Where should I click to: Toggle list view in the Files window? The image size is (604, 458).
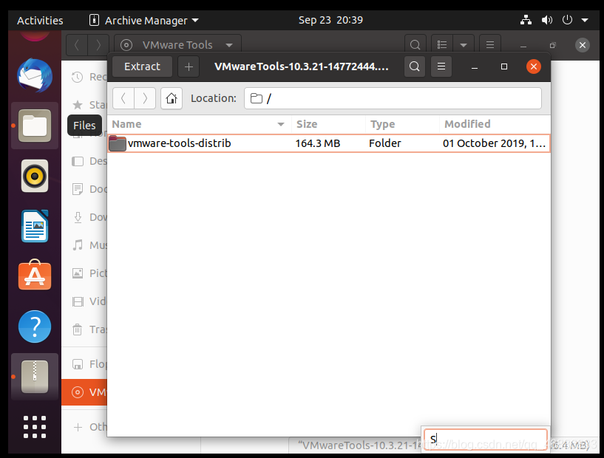coord(442,45)
